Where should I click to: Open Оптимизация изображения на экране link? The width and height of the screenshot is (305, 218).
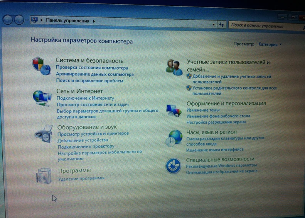pyautogui.click(x=222, y=172)
